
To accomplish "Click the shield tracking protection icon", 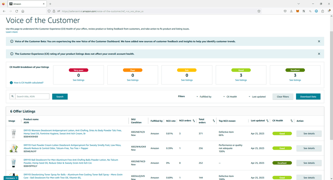I will click(x=49, y=11).
